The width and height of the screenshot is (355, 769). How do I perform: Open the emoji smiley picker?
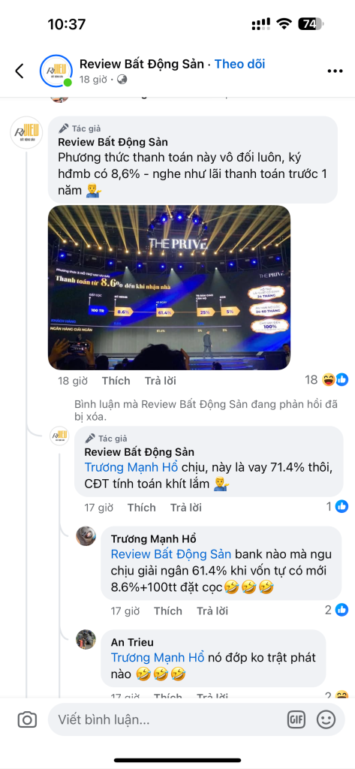tap(326, 719)
